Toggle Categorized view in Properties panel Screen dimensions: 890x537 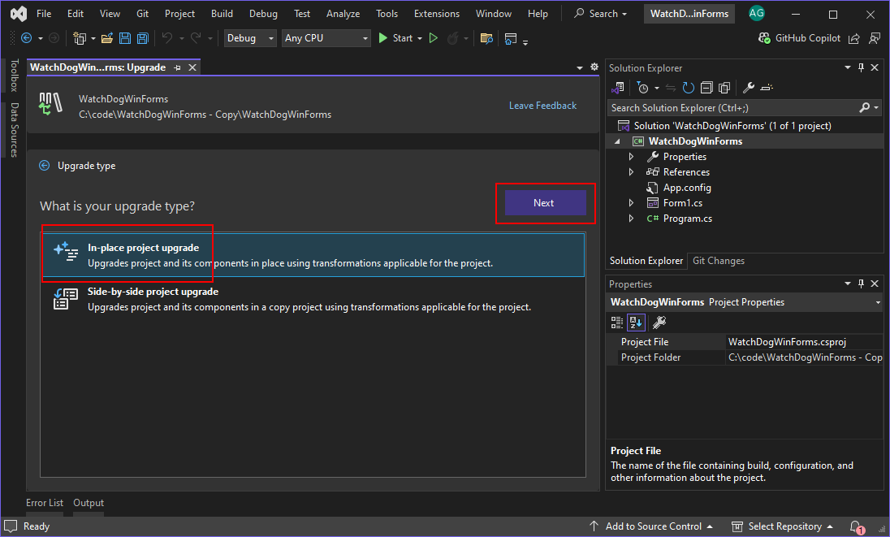point(617,323)
